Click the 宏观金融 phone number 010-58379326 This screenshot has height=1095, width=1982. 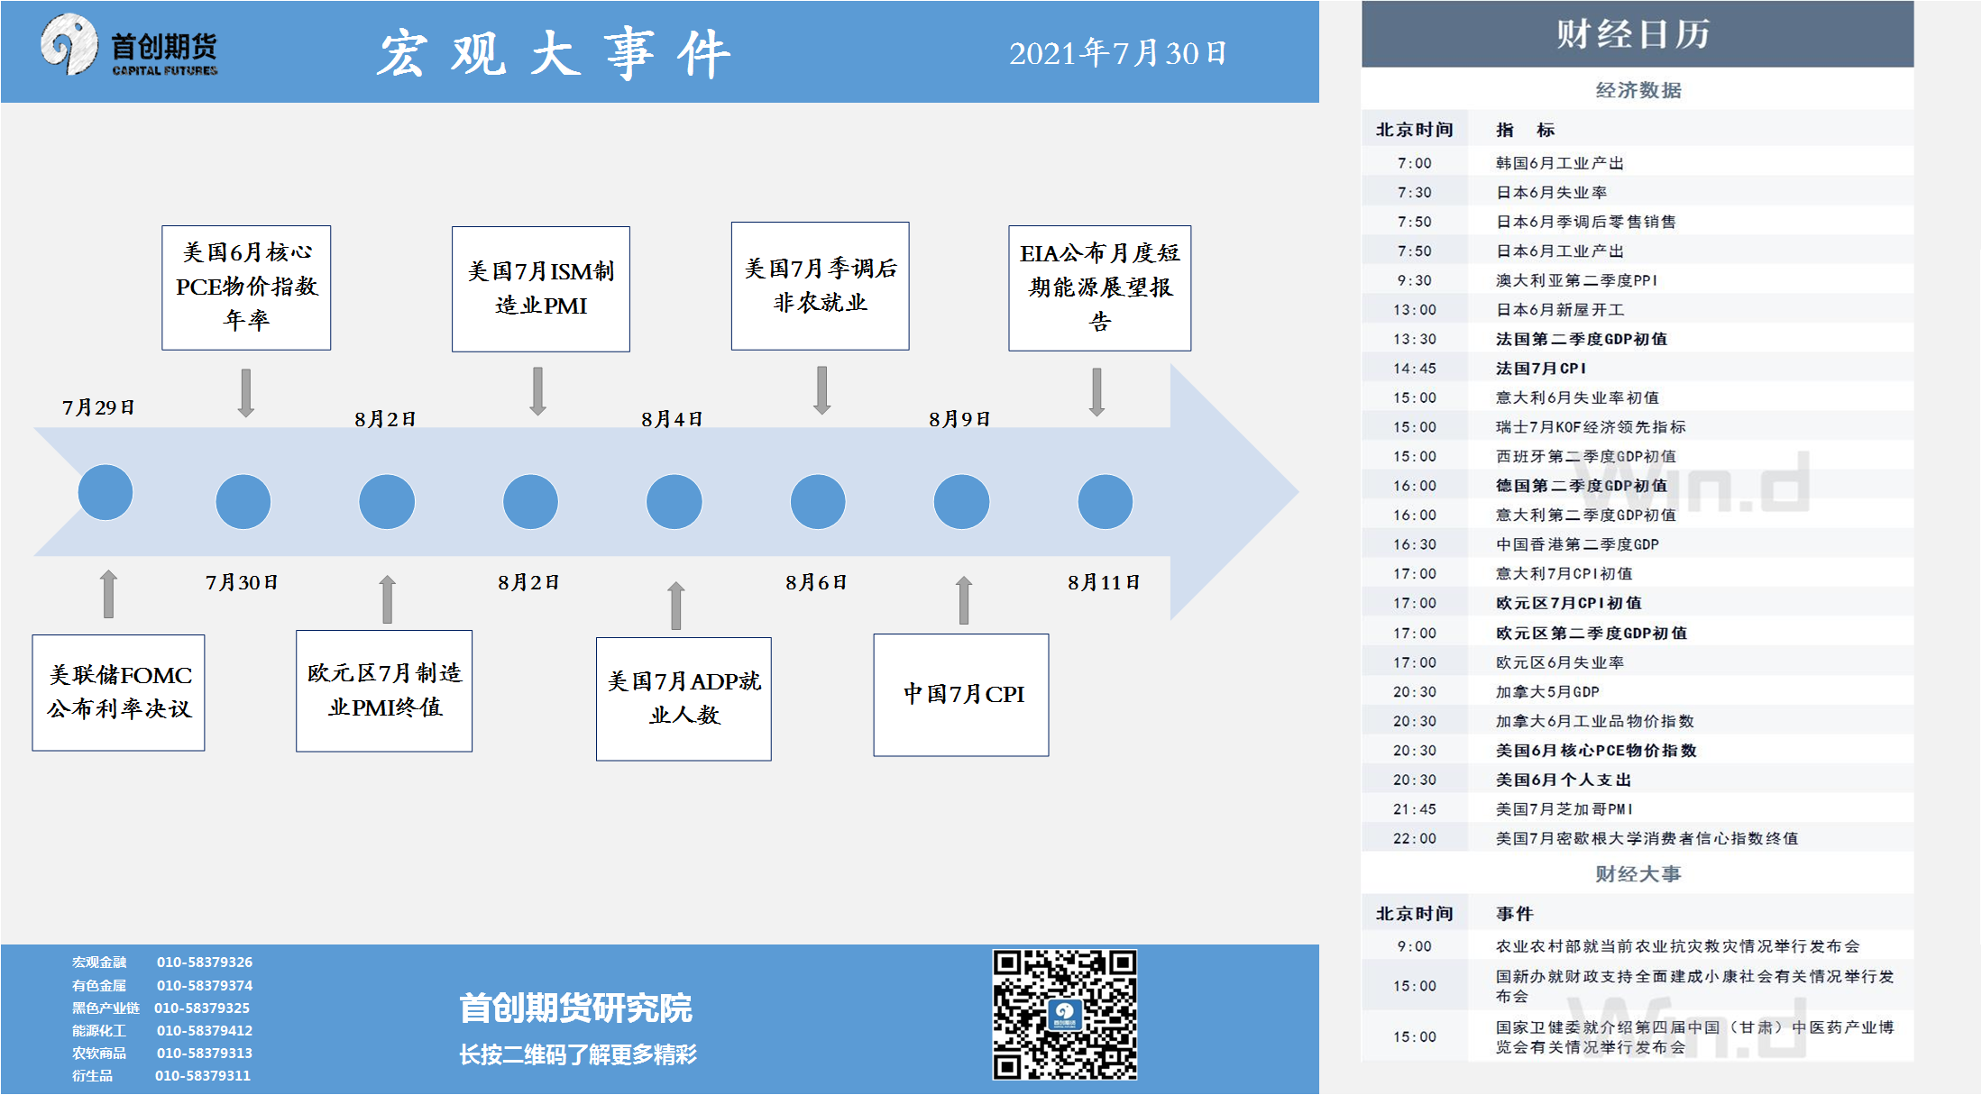pos(205,962)
